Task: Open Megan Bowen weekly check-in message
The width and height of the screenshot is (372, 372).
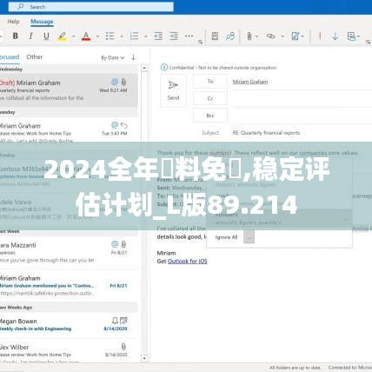Action: [69, 325]
